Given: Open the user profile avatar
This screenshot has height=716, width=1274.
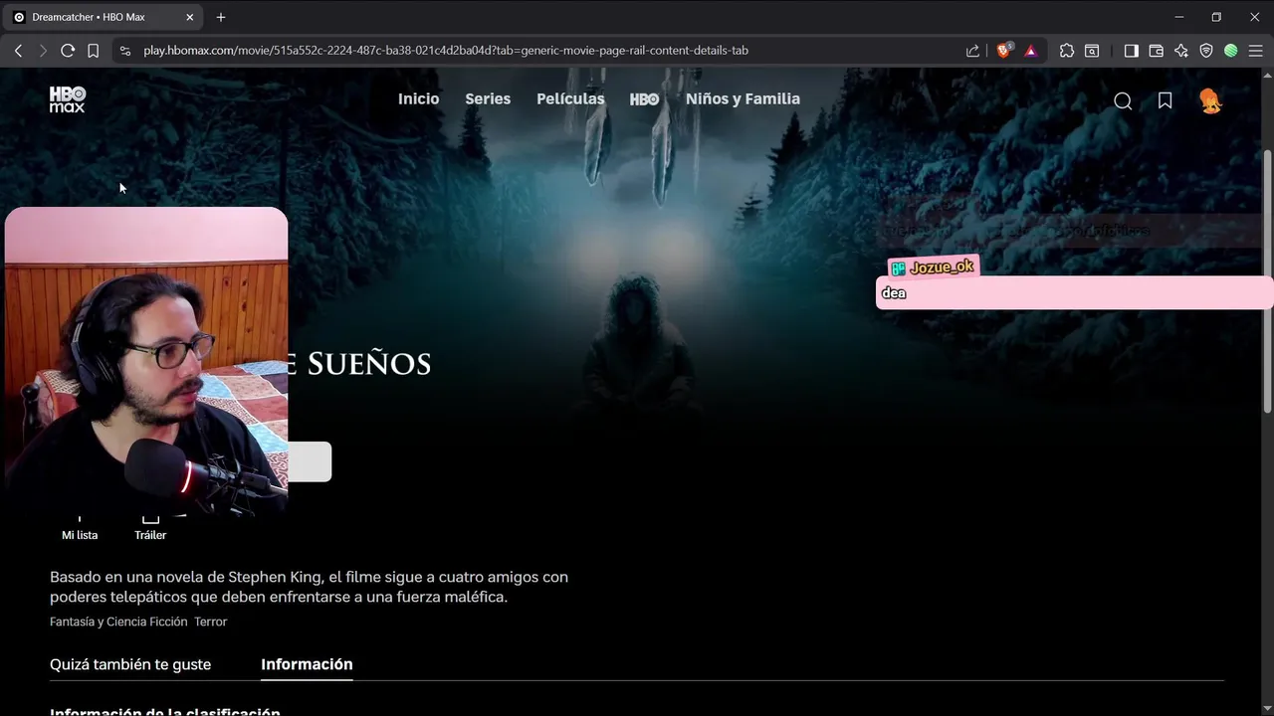Looking at the screenshot, I should click(x=1210, y=100).
